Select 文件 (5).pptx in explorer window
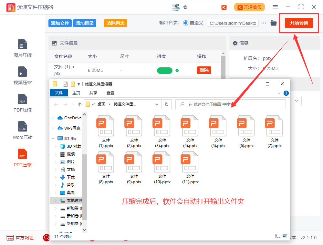 [218, 132]
